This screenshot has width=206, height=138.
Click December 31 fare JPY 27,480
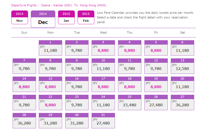click(103, 121)
